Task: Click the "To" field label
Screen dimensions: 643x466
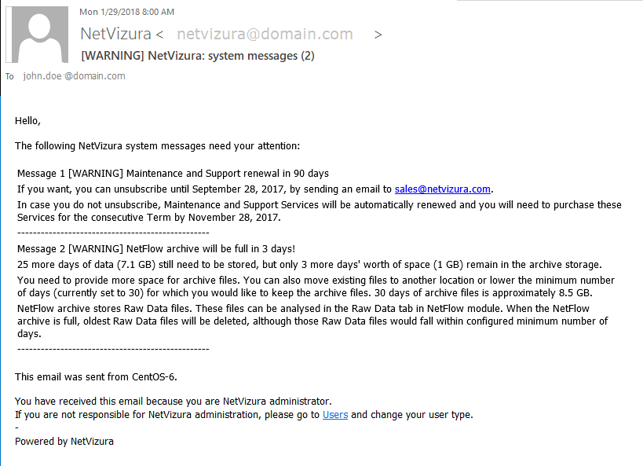Action: (10, 76)
